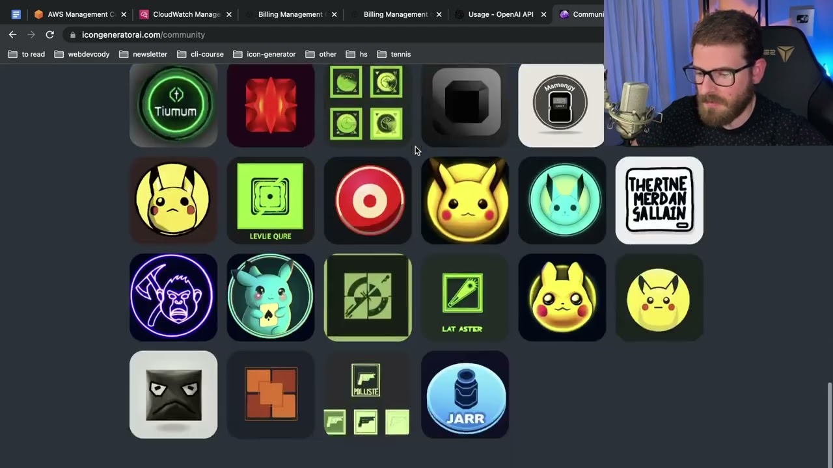Viewport: 833px width, 468px height.
Task: Click the red target bullseye icon
Action: [x=368, y=200]
